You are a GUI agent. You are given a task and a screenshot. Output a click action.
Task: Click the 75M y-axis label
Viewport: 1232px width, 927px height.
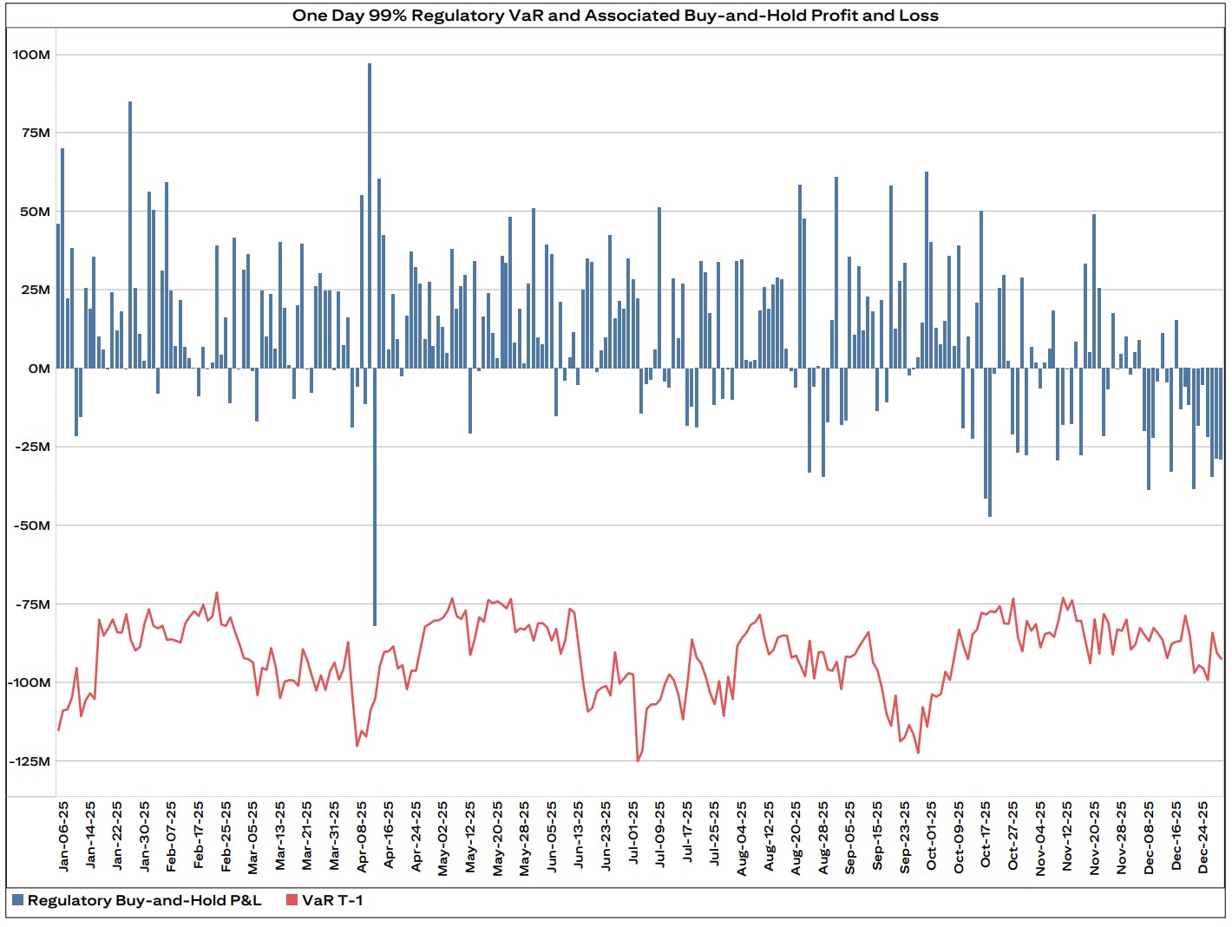[31, 133]
